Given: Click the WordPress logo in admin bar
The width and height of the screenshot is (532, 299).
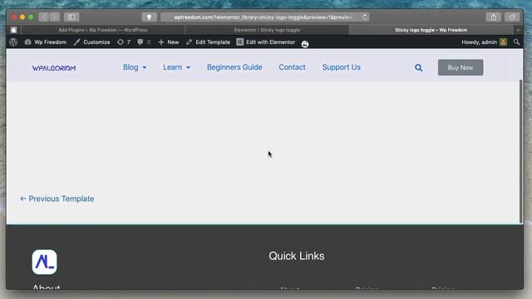Looking at the screenshot, I should click(13, 42).
